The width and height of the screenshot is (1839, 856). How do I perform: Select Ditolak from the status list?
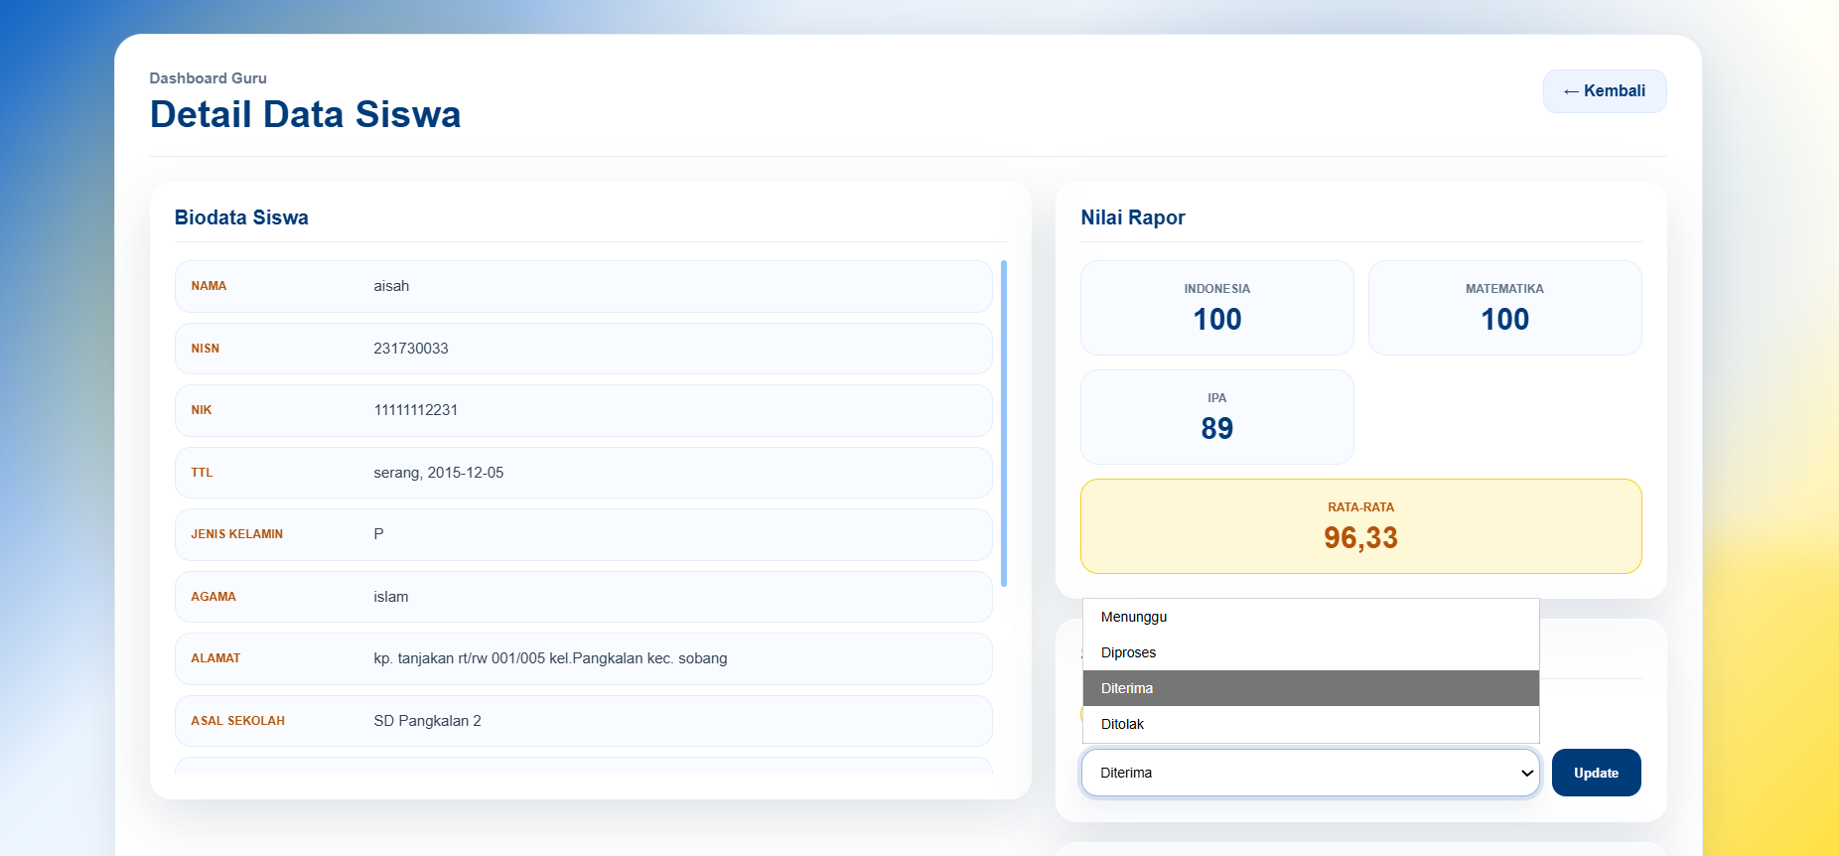[x=1311, y=724]
